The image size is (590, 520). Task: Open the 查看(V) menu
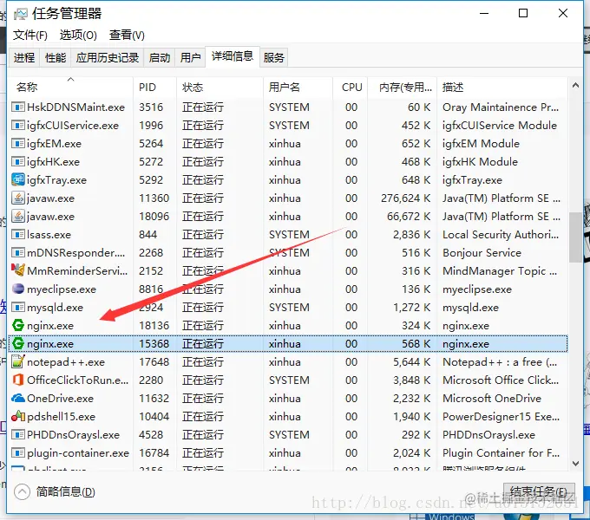127,35
